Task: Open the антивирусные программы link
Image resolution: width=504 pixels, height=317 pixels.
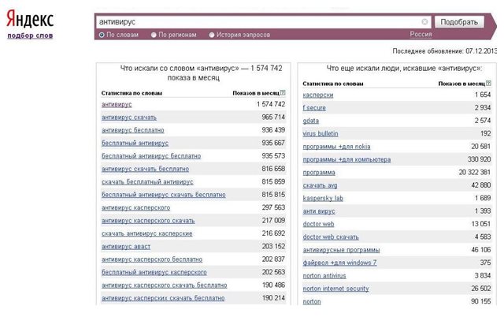Action: (x=341, y=250)
